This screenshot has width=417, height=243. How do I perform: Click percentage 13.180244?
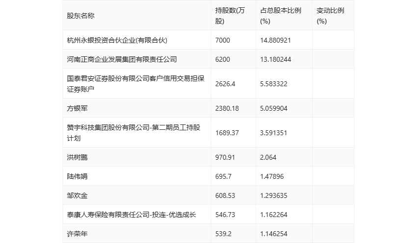[x=276, y=59]
